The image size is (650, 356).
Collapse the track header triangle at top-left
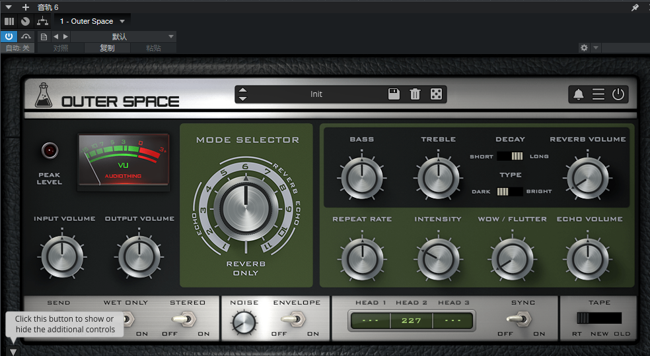(9, 7)
